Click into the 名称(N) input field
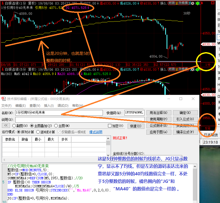 [x=59, y=113]
